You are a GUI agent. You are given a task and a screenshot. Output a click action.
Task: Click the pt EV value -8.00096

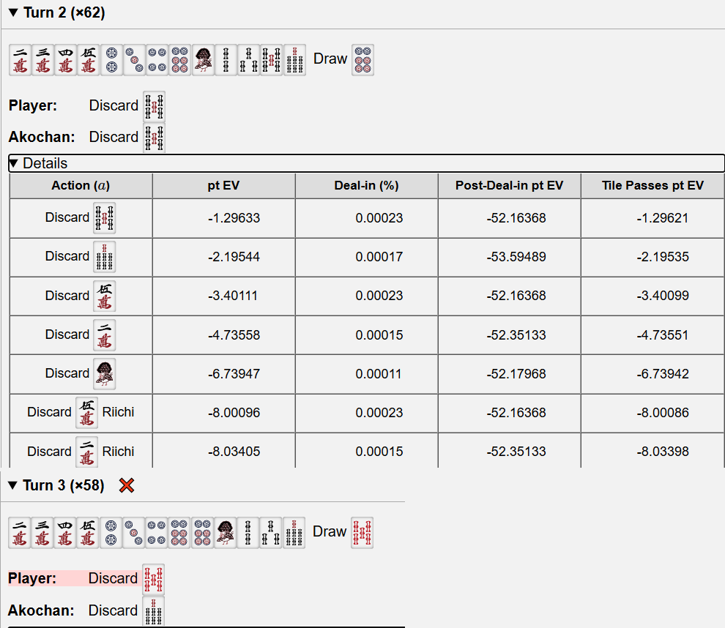[234, 413]
